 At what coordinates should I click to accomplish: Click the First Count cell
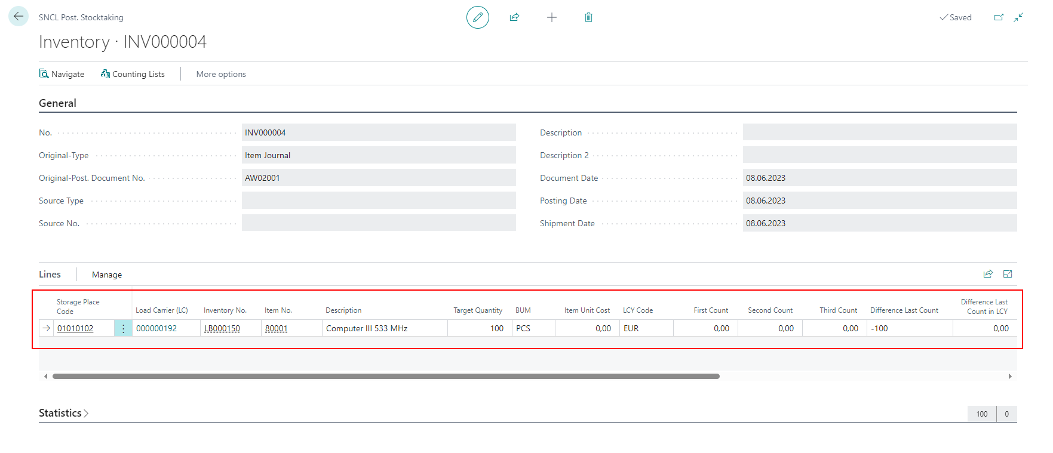[x=705, y=328]
